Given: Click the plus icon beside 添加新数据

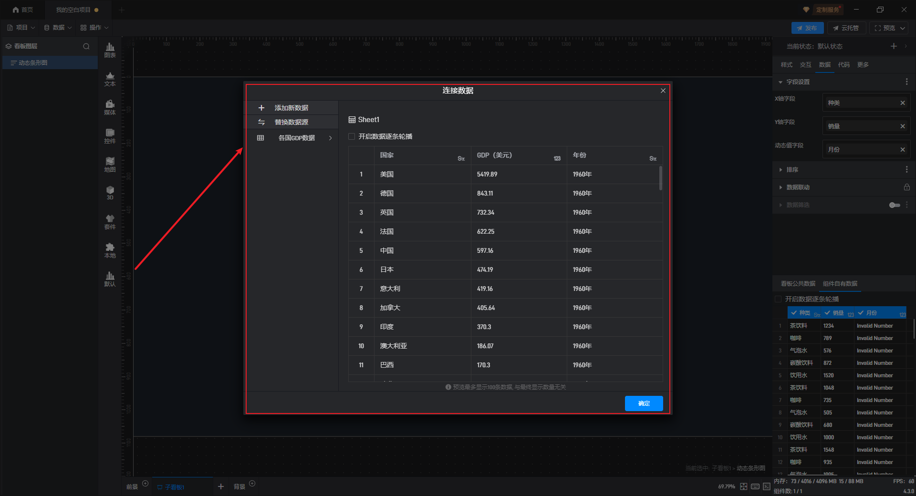Looking at the screenshot, I should tap(261, 108).
